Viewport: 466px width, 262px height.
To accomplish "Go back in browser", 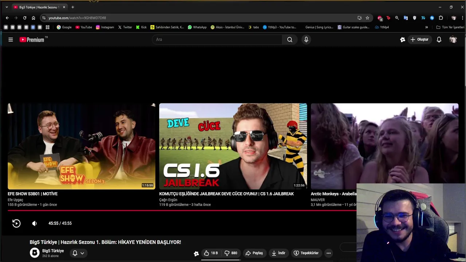I will [7, 18].
